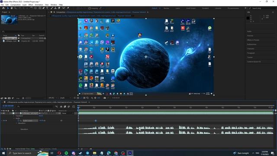
Task: Collapse the Waveform property group
Action: pyautogui.click(x=16, y=123)
